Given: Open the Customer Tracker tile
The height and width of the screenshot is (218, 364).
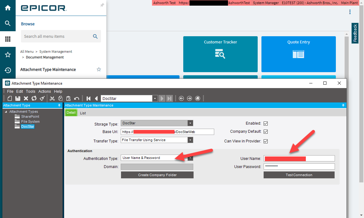Looking at the screenshot, I should pyautogui.click(x=220, y=54).
